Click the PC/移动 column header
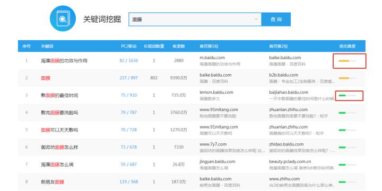382x191 pixels. (128, 46)
